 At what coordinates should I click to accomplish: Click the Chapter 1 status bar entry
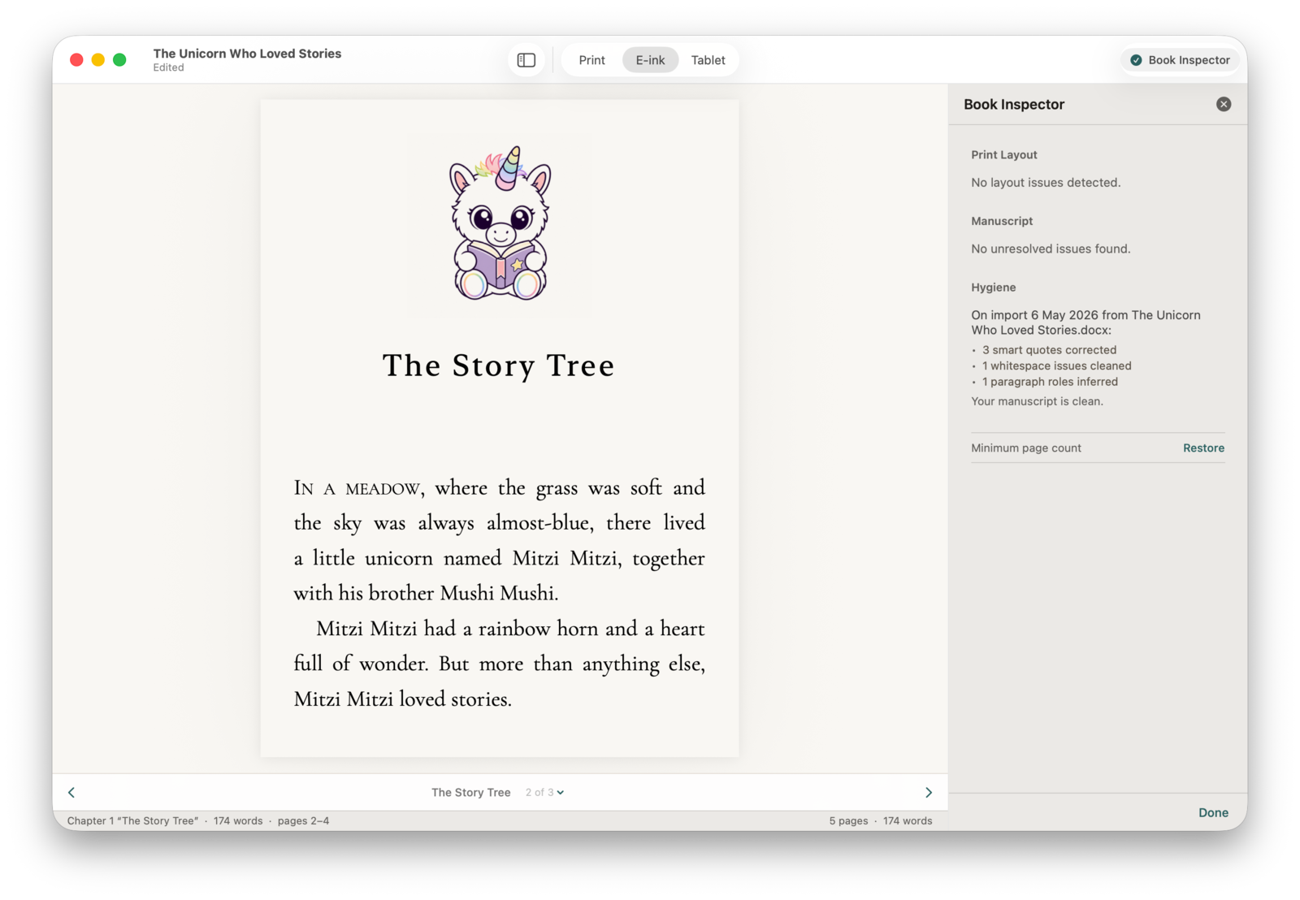(132, 820)
